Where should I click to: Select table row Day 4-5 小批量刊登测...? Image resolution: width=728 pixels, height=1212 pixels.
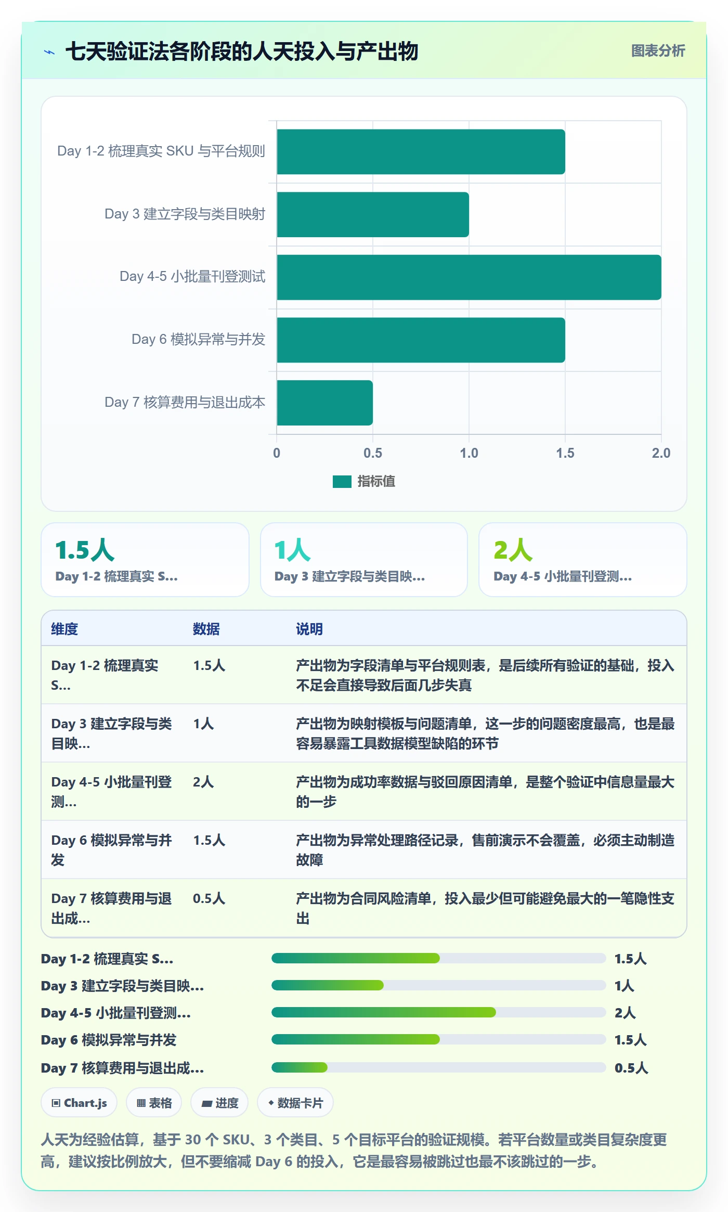click(364, 792)
